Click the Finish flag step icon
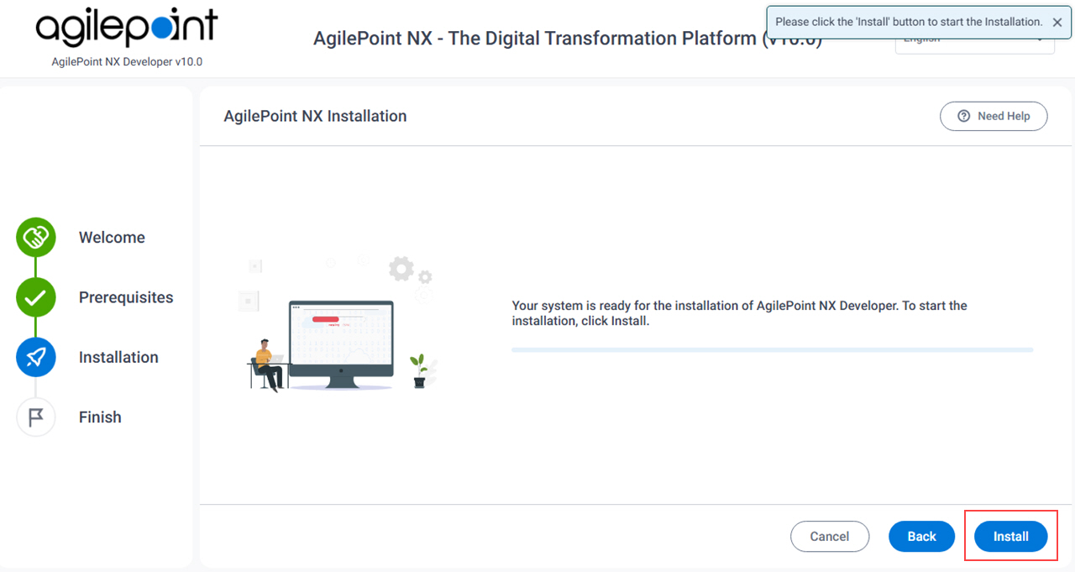The image size is (1075, 572). click(x=35, y=417)
